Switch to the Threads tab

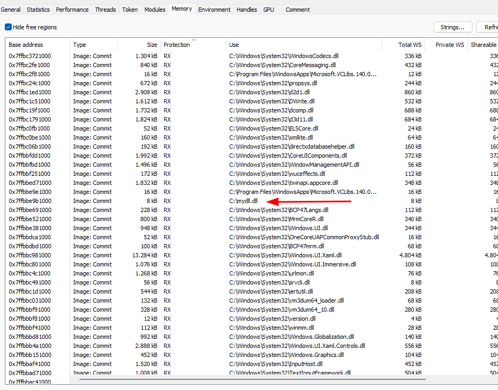(x=105, y=10)
